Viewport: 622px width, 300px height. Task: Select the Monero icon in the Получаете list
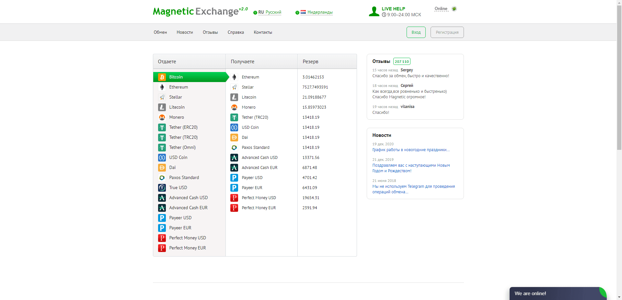pyautogui.click(x=234, y=107)
